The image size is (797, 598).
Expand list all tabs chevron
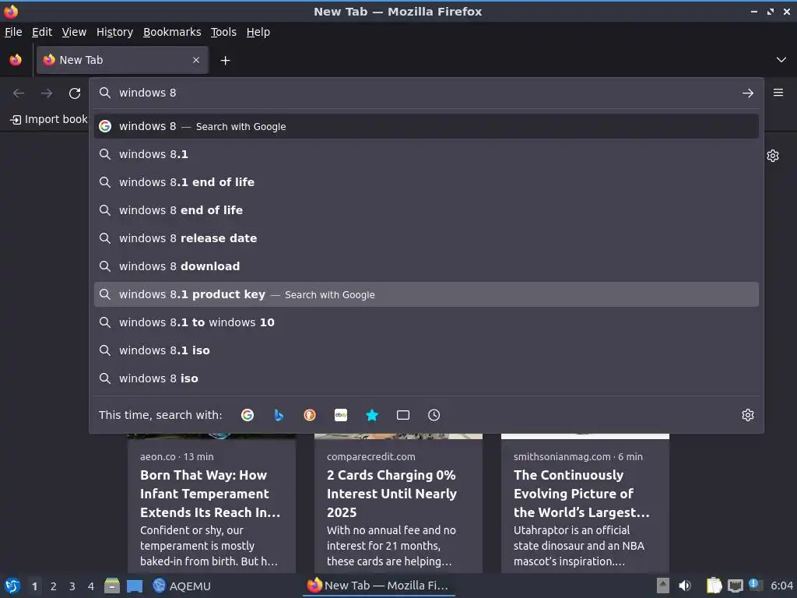click(781, 60)
